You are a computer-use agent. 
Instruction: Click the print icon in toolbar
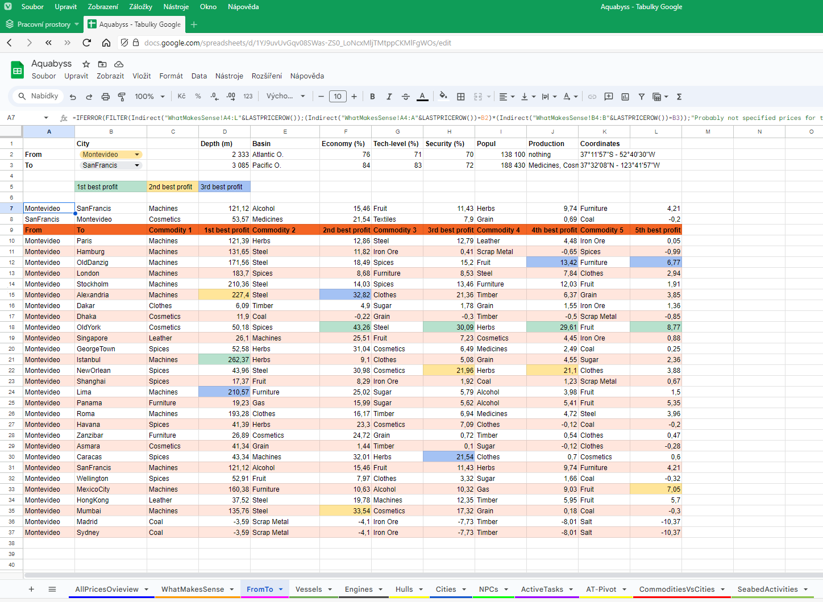click(105, 97)
